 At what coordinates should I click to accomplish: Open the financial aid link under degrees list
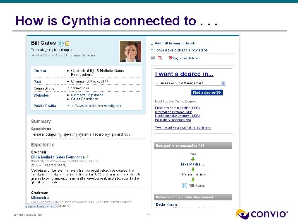(x=183, y=128)
